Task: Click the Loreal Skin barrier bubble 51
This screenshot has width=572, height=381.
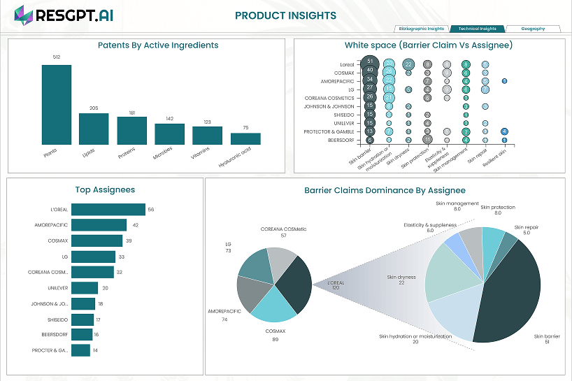Action: coord(370,62)
